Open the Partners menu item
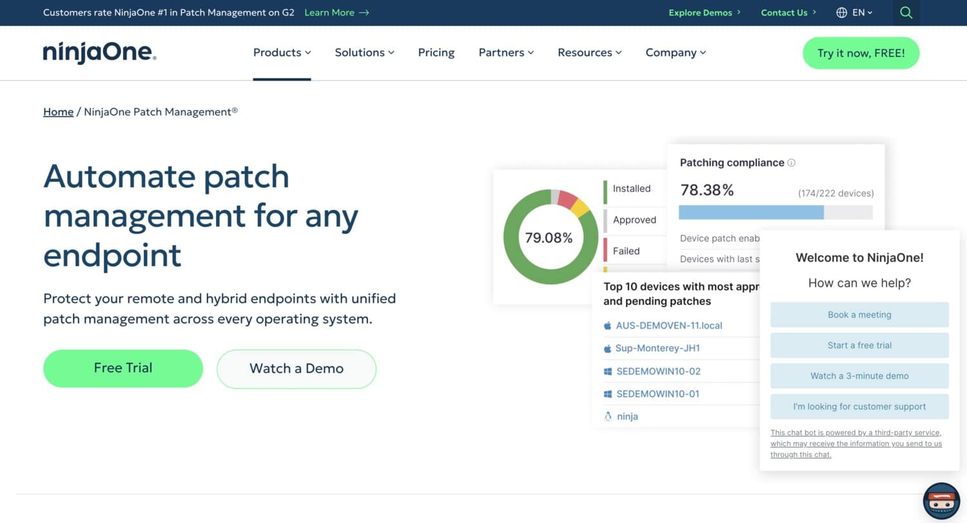Image resolution: width=967 pixels, height=523 pixels. point(505,52)
